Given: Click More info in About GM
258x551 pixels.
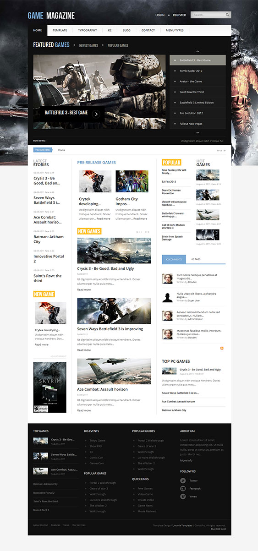Looking at the screenshot, I should coord(186,460).
